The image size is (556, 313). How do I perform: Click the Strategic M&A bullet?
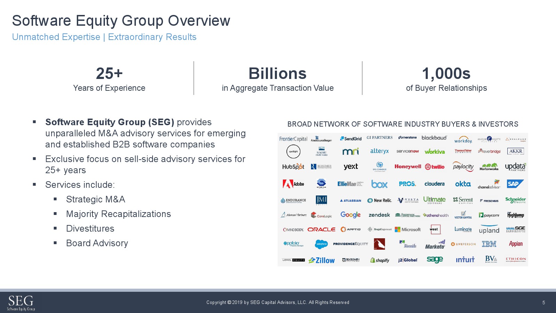click(x=96, y=199)
